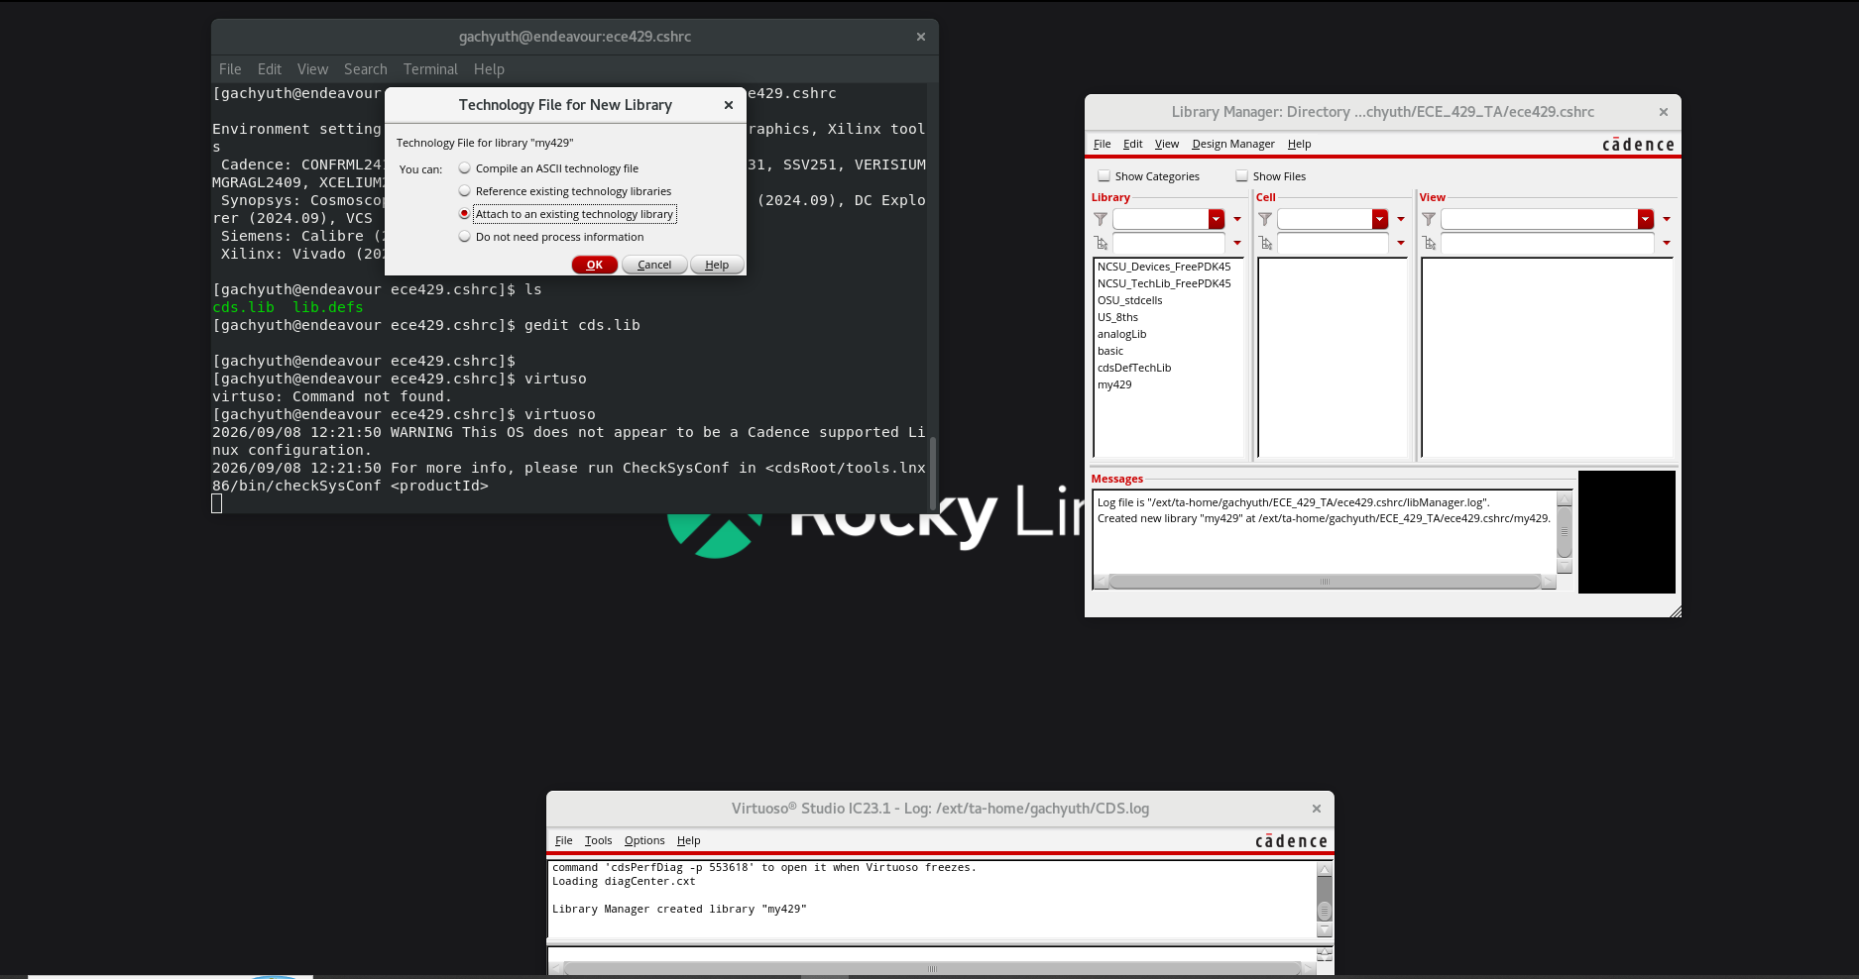Select US_8ths library

pos(1117,317)
